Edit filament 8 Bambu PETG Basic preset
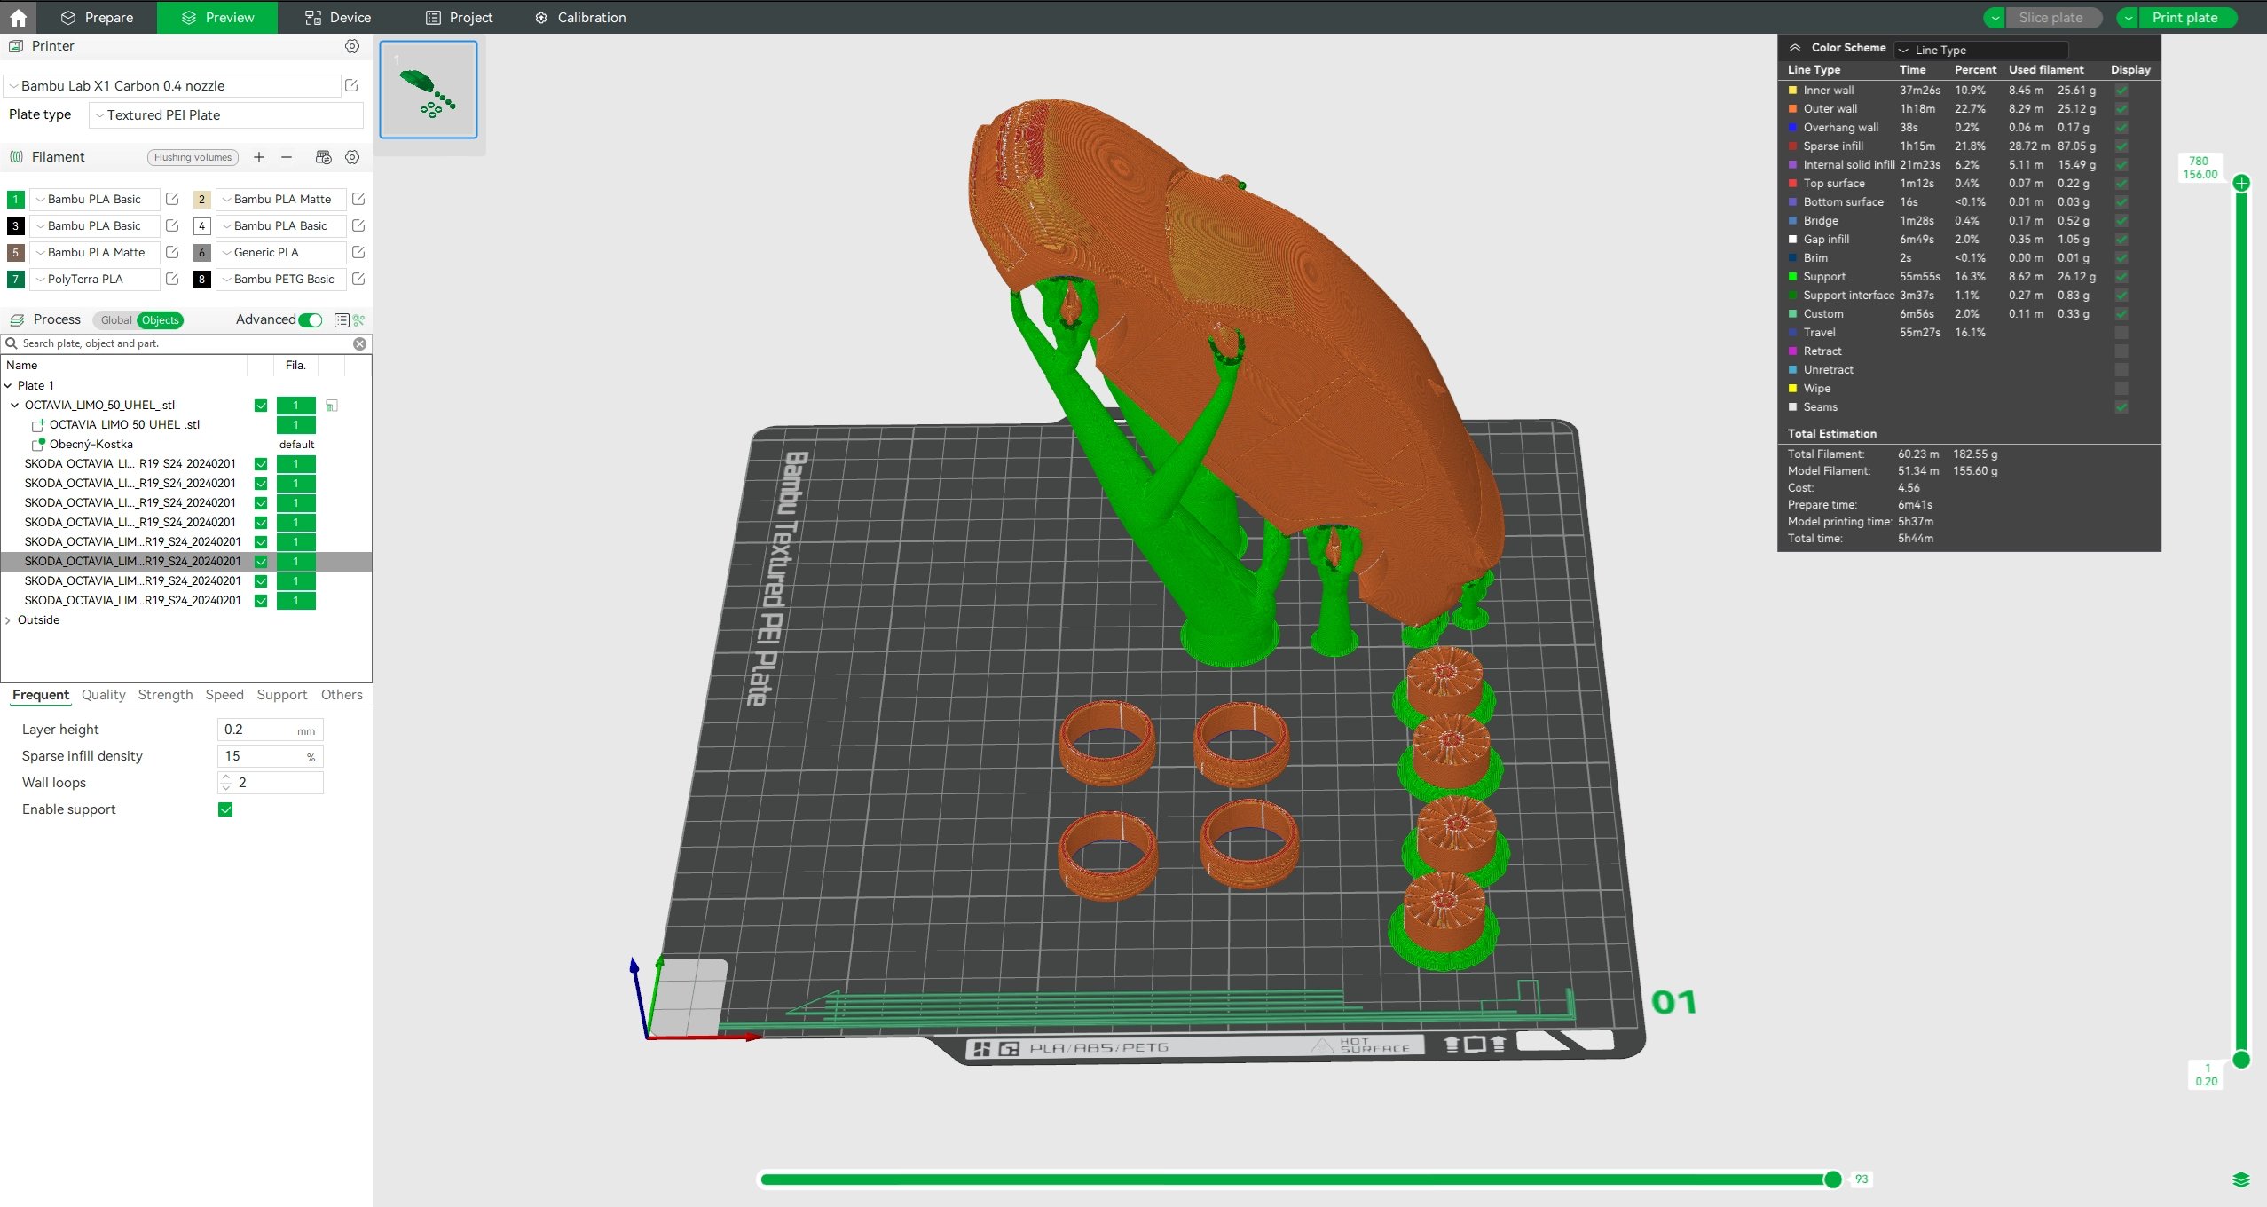Viewport: 2267px width, 1207px height. tap(358, 279)
